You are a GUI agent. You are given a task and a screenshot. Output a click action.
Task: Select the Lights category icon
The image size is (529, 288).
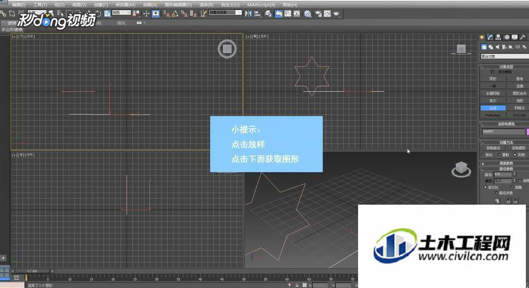[x=498, y=47]
